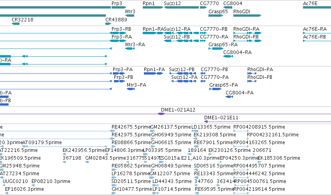Click transcript Prp3-RB label
Image resolution: width=331 pixels, height=195 pixels.
(121, 29)
